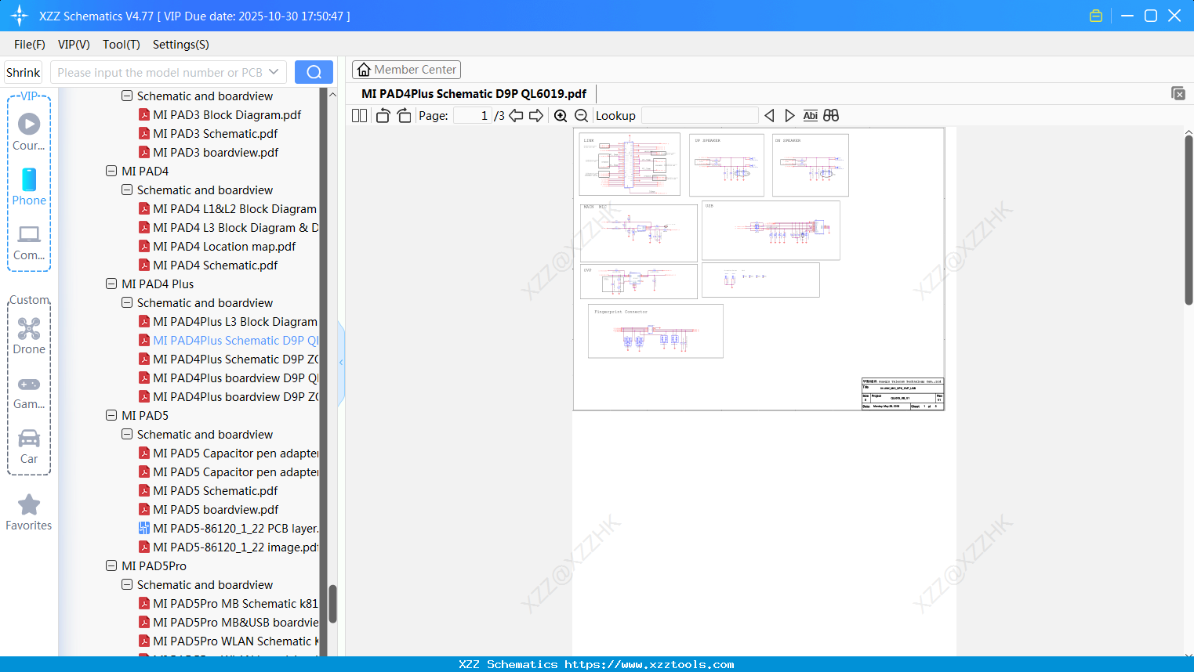Collapse the MI PAD5 tree node
Screen dimensions: 1194x672
pyautogui.click(x=111, y=415)
